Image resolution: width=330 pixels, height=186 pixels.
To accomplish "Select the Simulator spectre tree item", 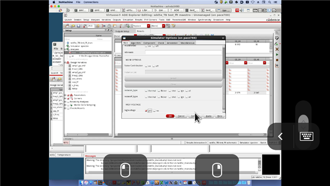I will 79,46.
